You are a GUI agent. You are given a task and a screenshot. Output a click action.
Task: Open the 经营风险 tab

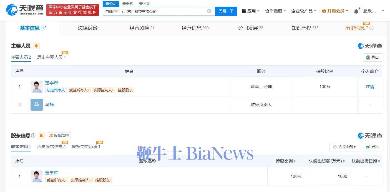pyautogui.click(x=142, y=28)
